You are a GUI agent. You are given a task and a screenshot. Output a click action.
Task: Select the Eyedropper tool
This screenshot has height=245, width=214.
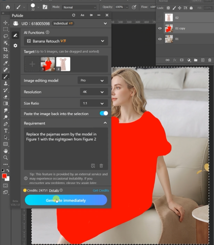6,63
